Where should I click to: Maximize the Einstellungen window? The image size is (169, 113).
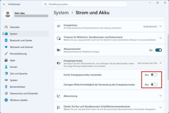pyautogui.click(x=157, y=3)
